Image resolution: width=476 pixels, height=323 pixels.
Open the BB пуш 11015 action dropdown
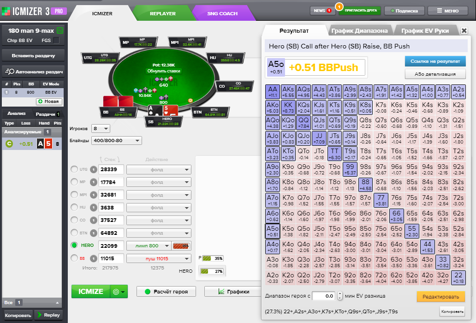click(159, 259)
